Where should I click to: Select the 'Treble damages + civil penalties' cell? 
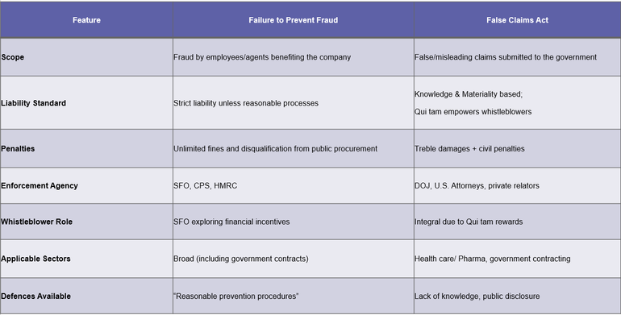[x=517, y=148]
